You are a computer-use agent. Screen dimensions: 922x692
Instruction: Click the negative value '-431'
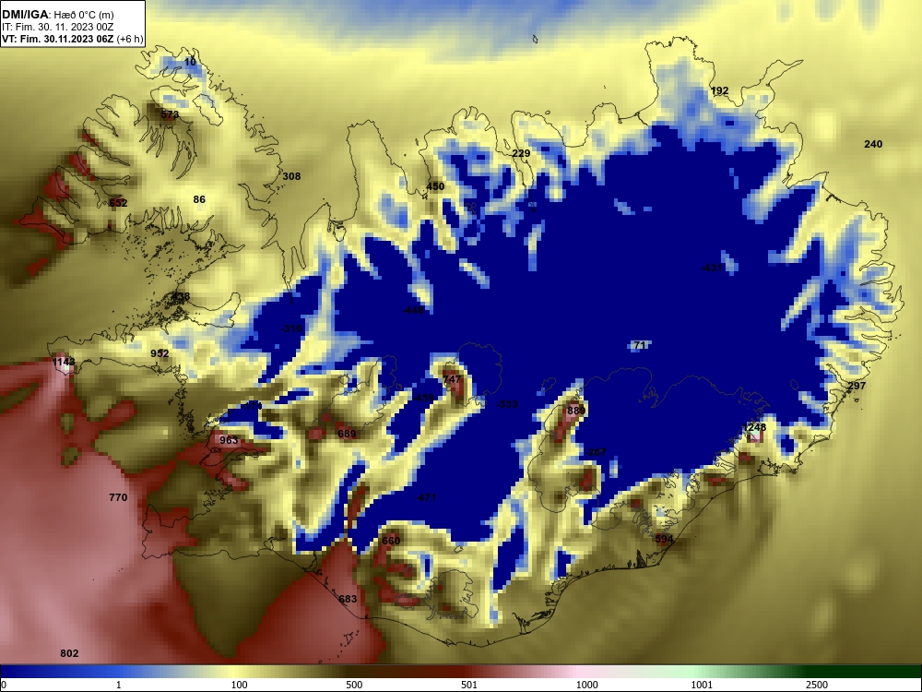712,268
